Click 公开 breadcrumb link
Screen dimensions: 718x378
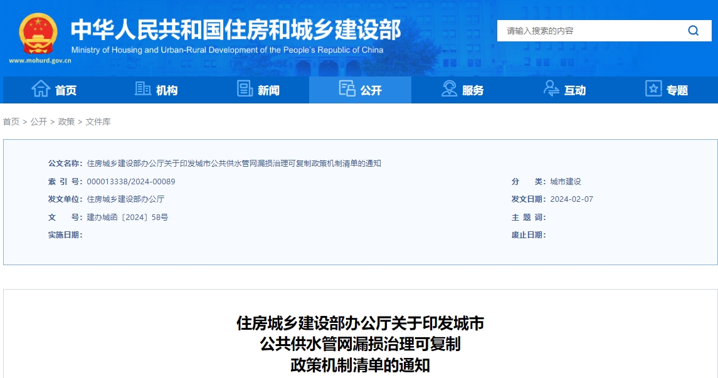39,122
